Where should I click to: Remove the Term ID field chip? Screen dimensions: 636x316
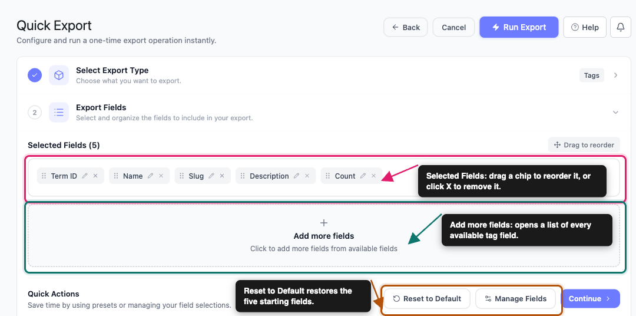coord(95,176)
